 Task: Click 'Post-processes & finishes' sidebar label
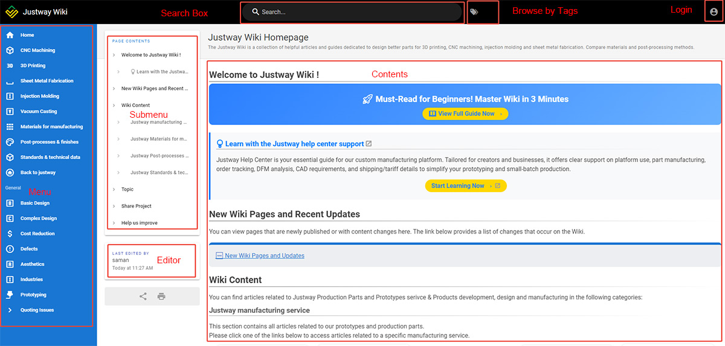tap(50, 142)
